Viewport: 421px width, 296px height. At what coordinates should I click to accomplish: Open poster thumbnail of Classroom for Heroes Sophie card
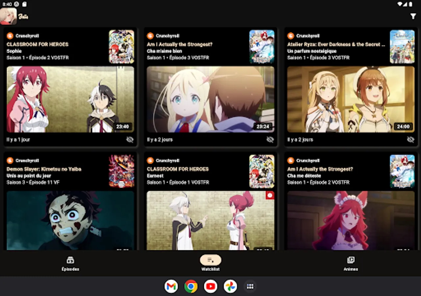pyautogui.click(x=122, y=47)
